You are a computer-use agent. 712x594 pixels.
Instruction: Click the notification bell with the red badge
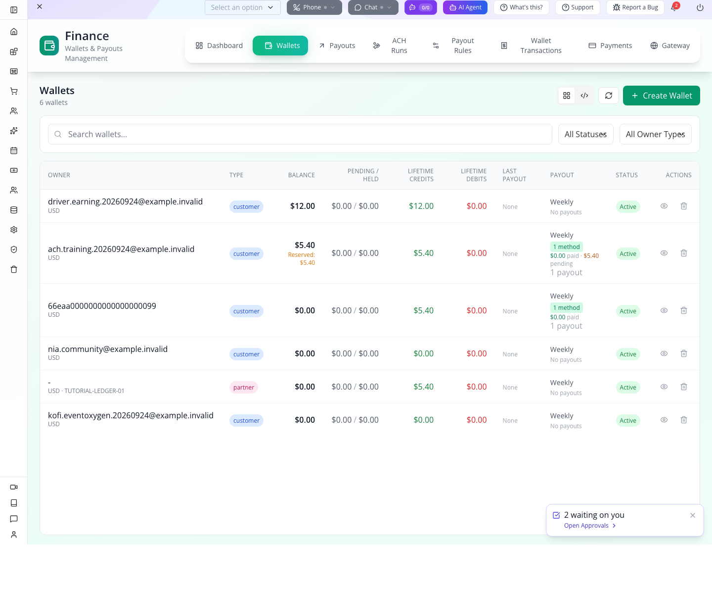coord(674,7)
